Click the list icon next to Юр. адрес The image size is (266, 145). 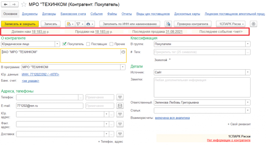(x=120, y=114)
